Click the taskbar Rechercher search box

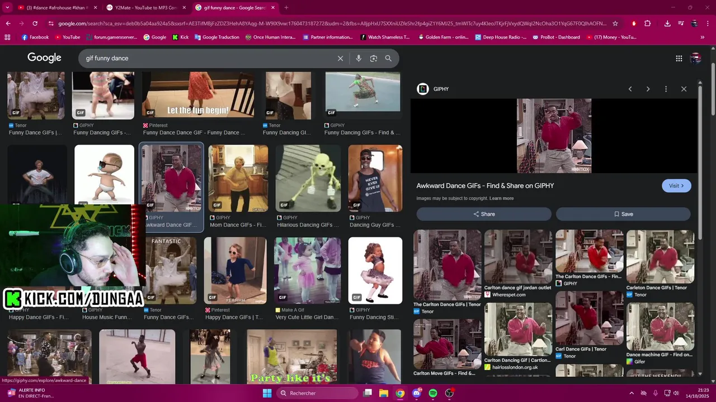click(318, 393)
